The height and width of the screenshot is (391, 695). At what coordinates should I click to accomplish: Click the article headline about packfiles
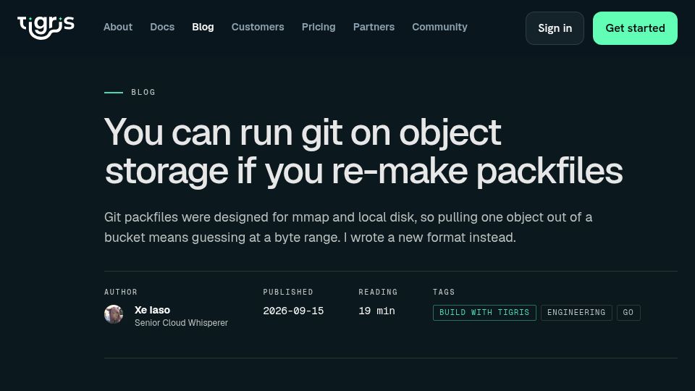click(363, 151)
